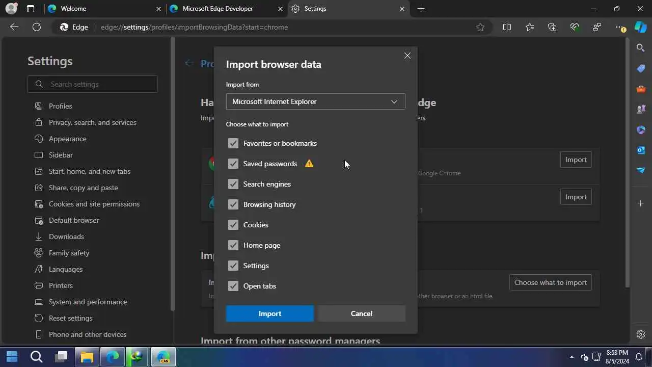Uncheck the Settings import checkbox
The width and height of the screenshot is (652, 367).
(x=233, y=266)
